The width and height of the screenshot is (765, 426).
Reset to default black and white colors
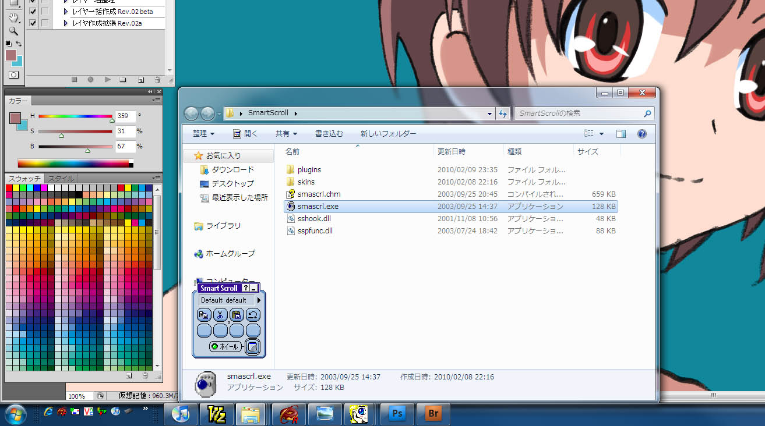pos(8,44)
